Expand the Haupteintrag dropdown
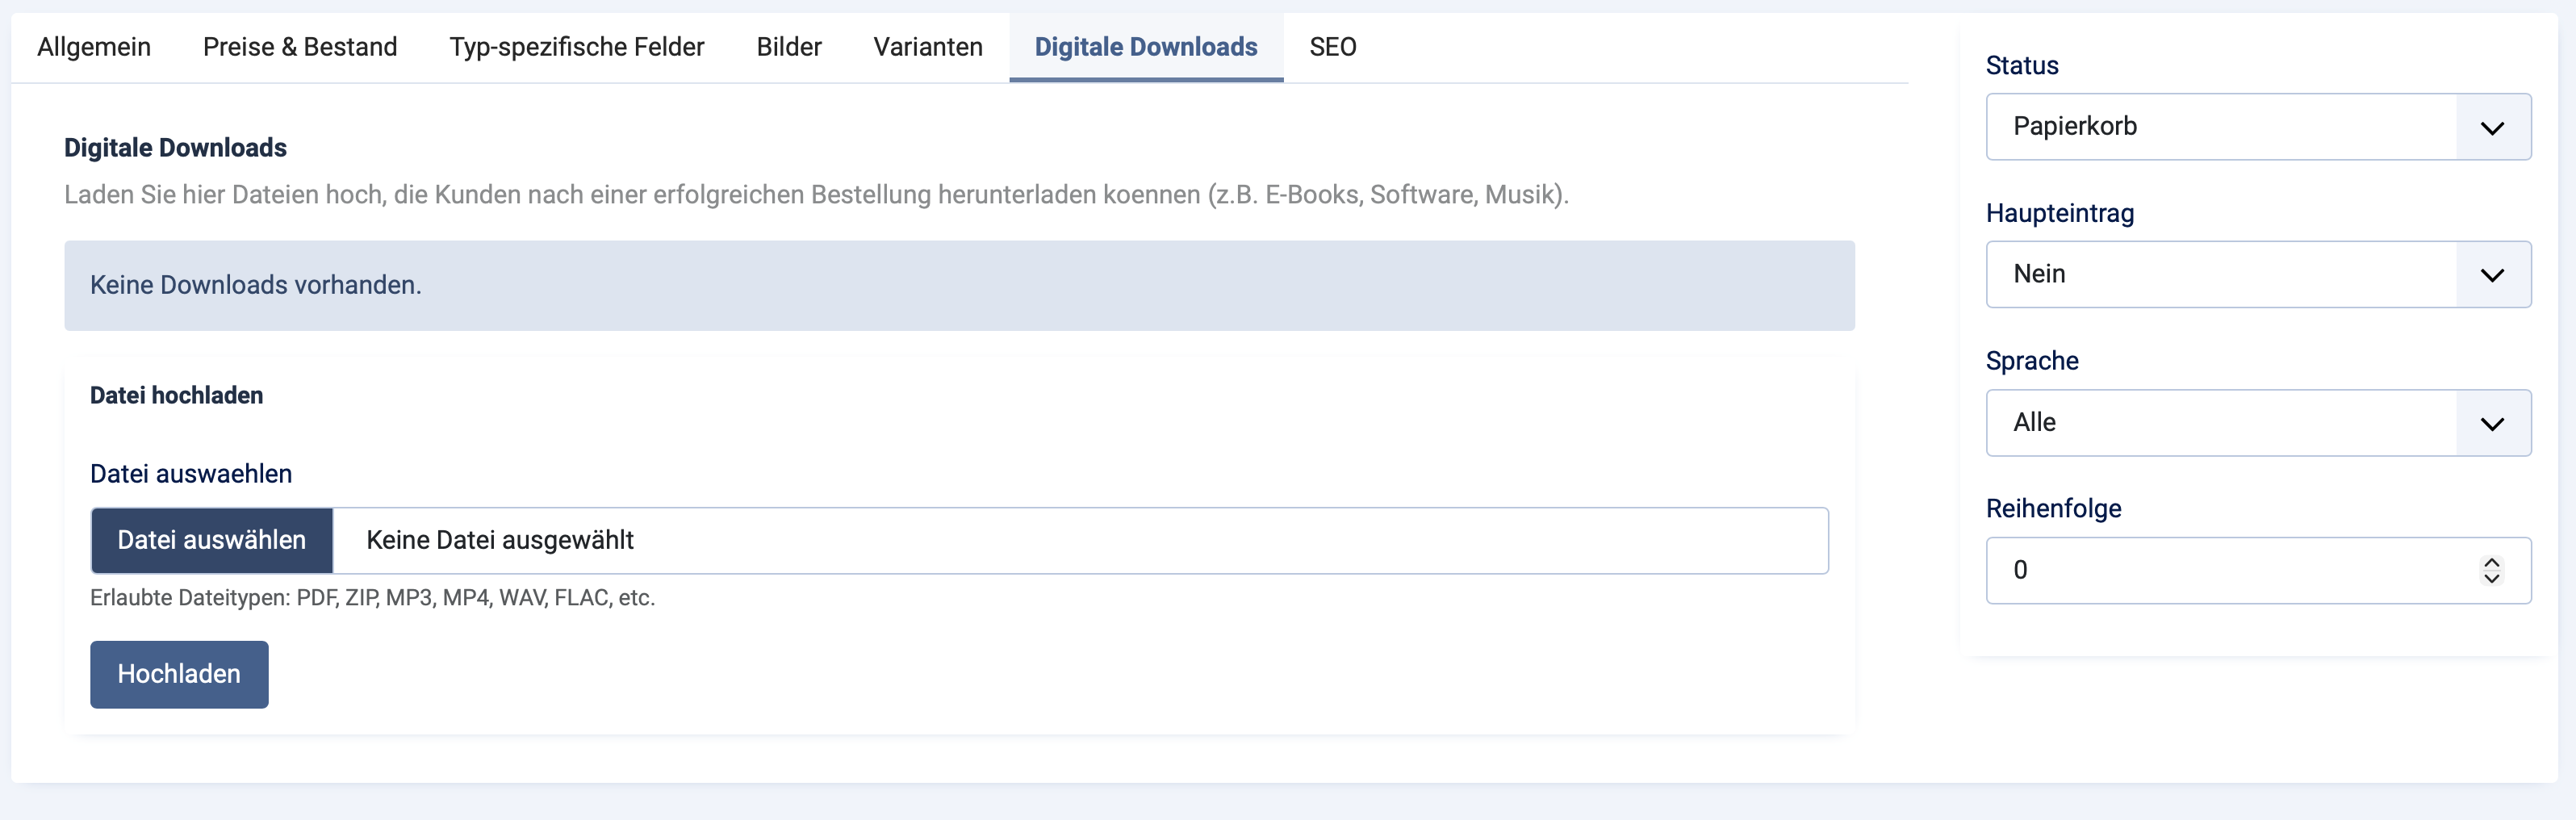The width and height of the screenshot is (2576, 820). coord(2258,274)
